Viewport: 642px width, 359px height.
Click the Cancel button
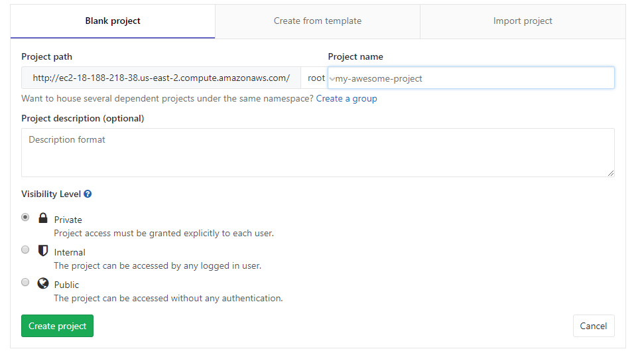click(594, 326)
